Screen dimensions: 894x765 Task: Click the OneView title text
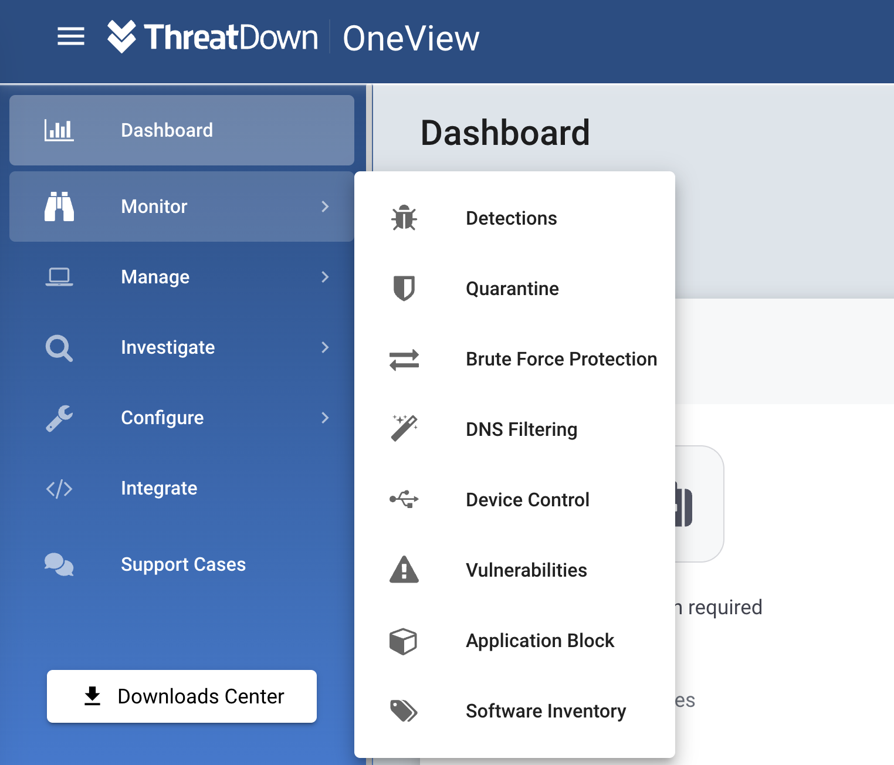[411, 39]
